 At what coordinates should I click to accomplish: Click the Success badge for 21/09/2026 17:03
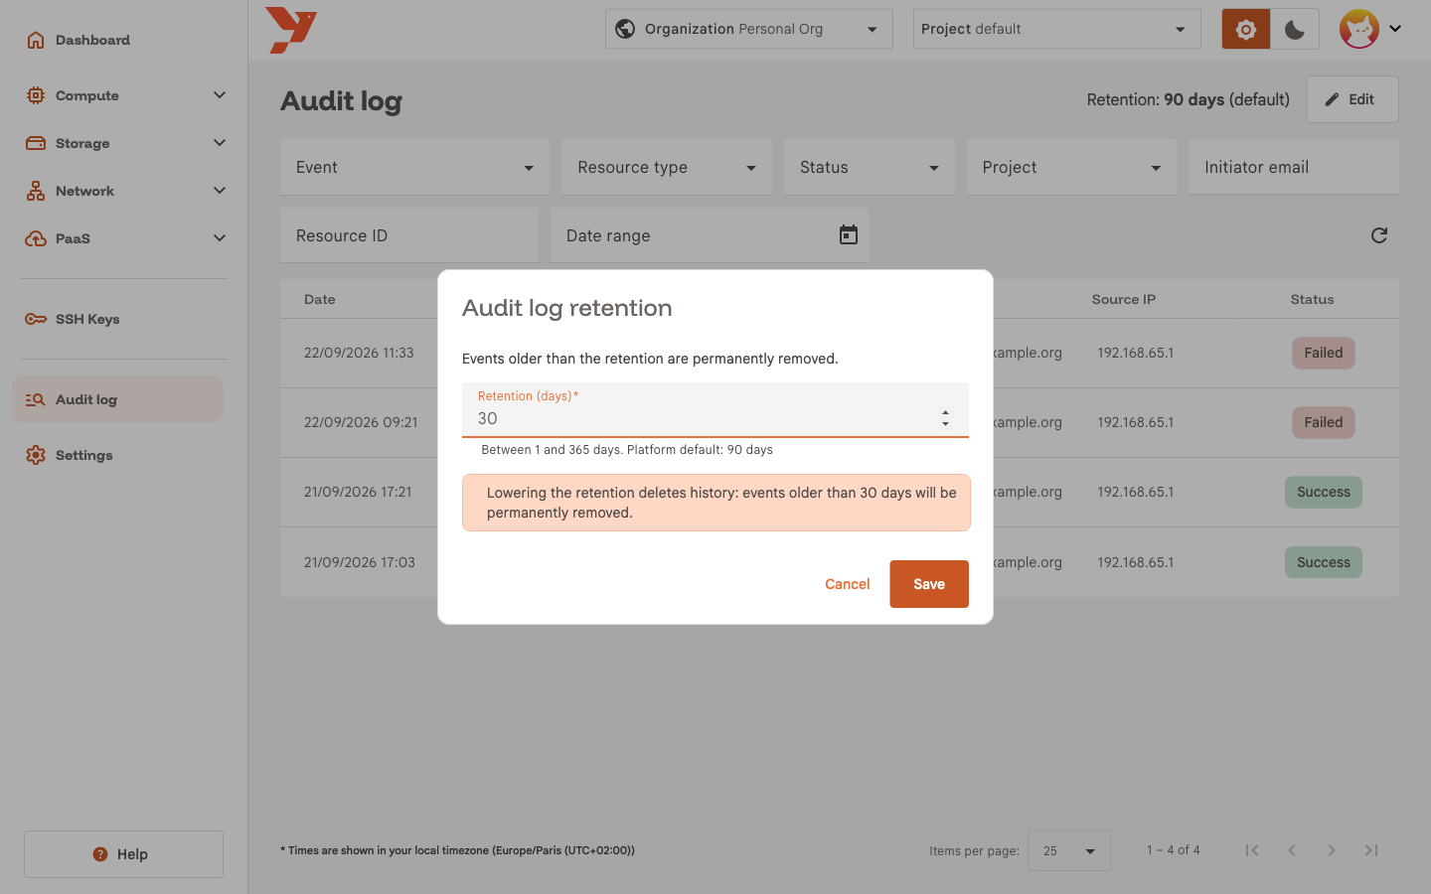[x=1324, y=562]
